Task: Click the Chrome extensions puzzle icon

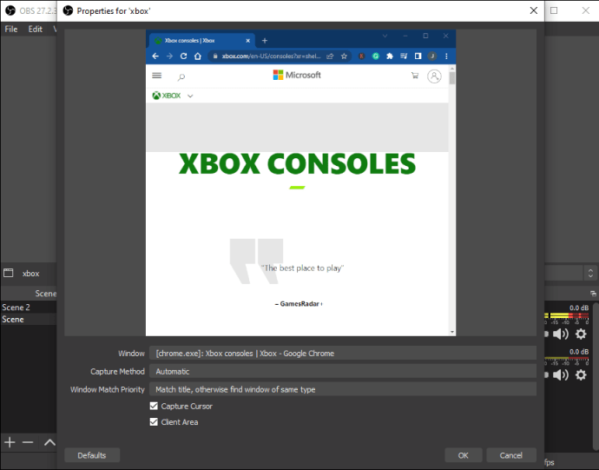Action: coord(390,56)
